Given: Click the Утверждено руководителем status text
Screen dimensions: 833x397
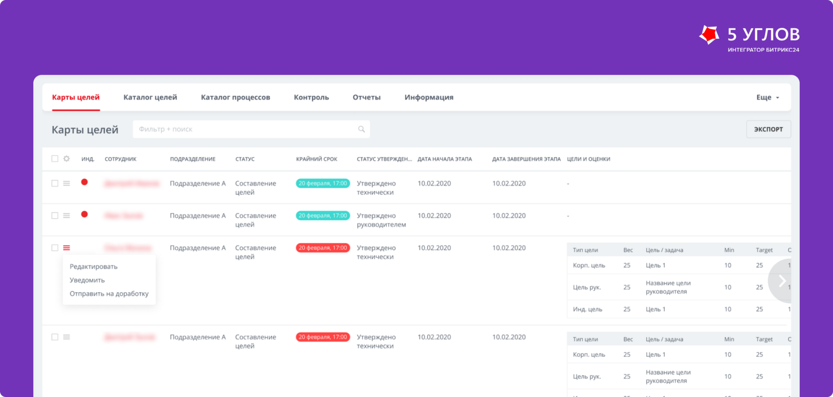Looking at the screenshot, I should pos(381,220).
